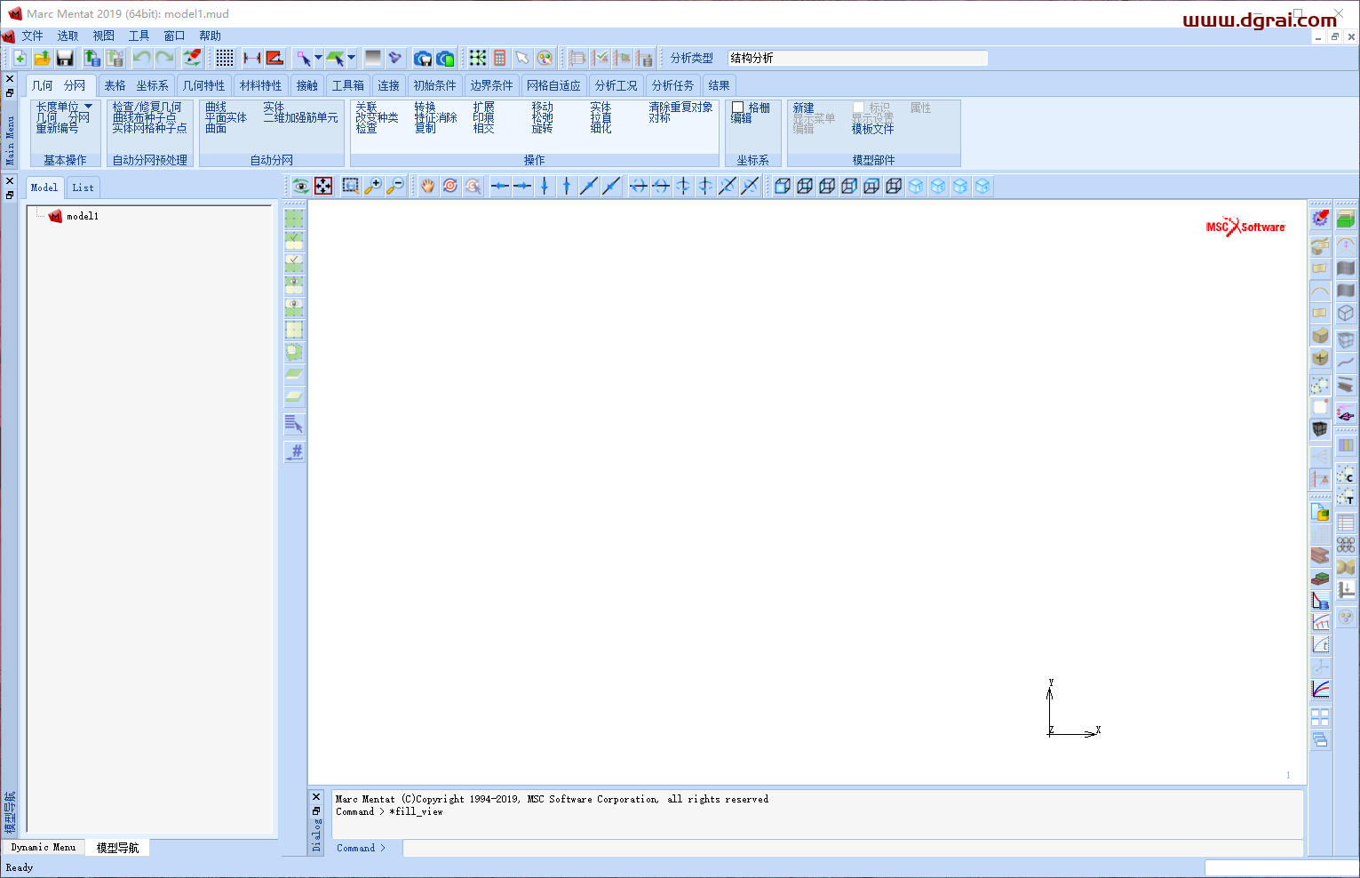Image resolution: width=1360 pixels, height=878 pixels.
Task: Close the Main Menu panel with X
Action: point(10,79)
